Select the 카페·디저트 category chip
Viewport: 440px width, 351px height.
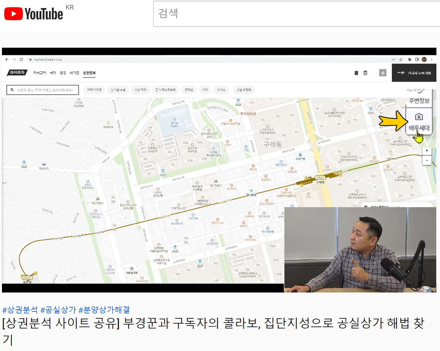(x=94, y=90)
